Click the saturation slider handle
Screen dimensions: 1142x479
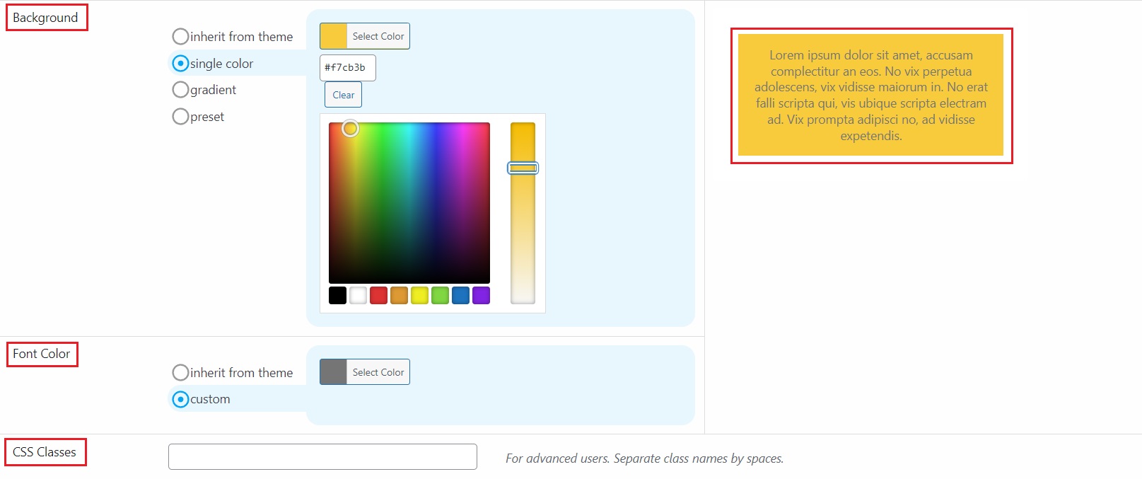coord(523,168)
